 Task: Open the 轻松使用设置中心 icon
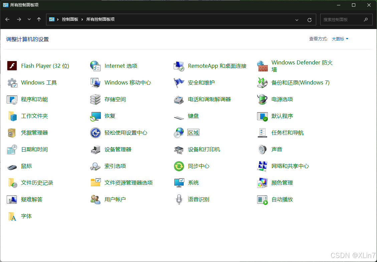tap(96, 133)
